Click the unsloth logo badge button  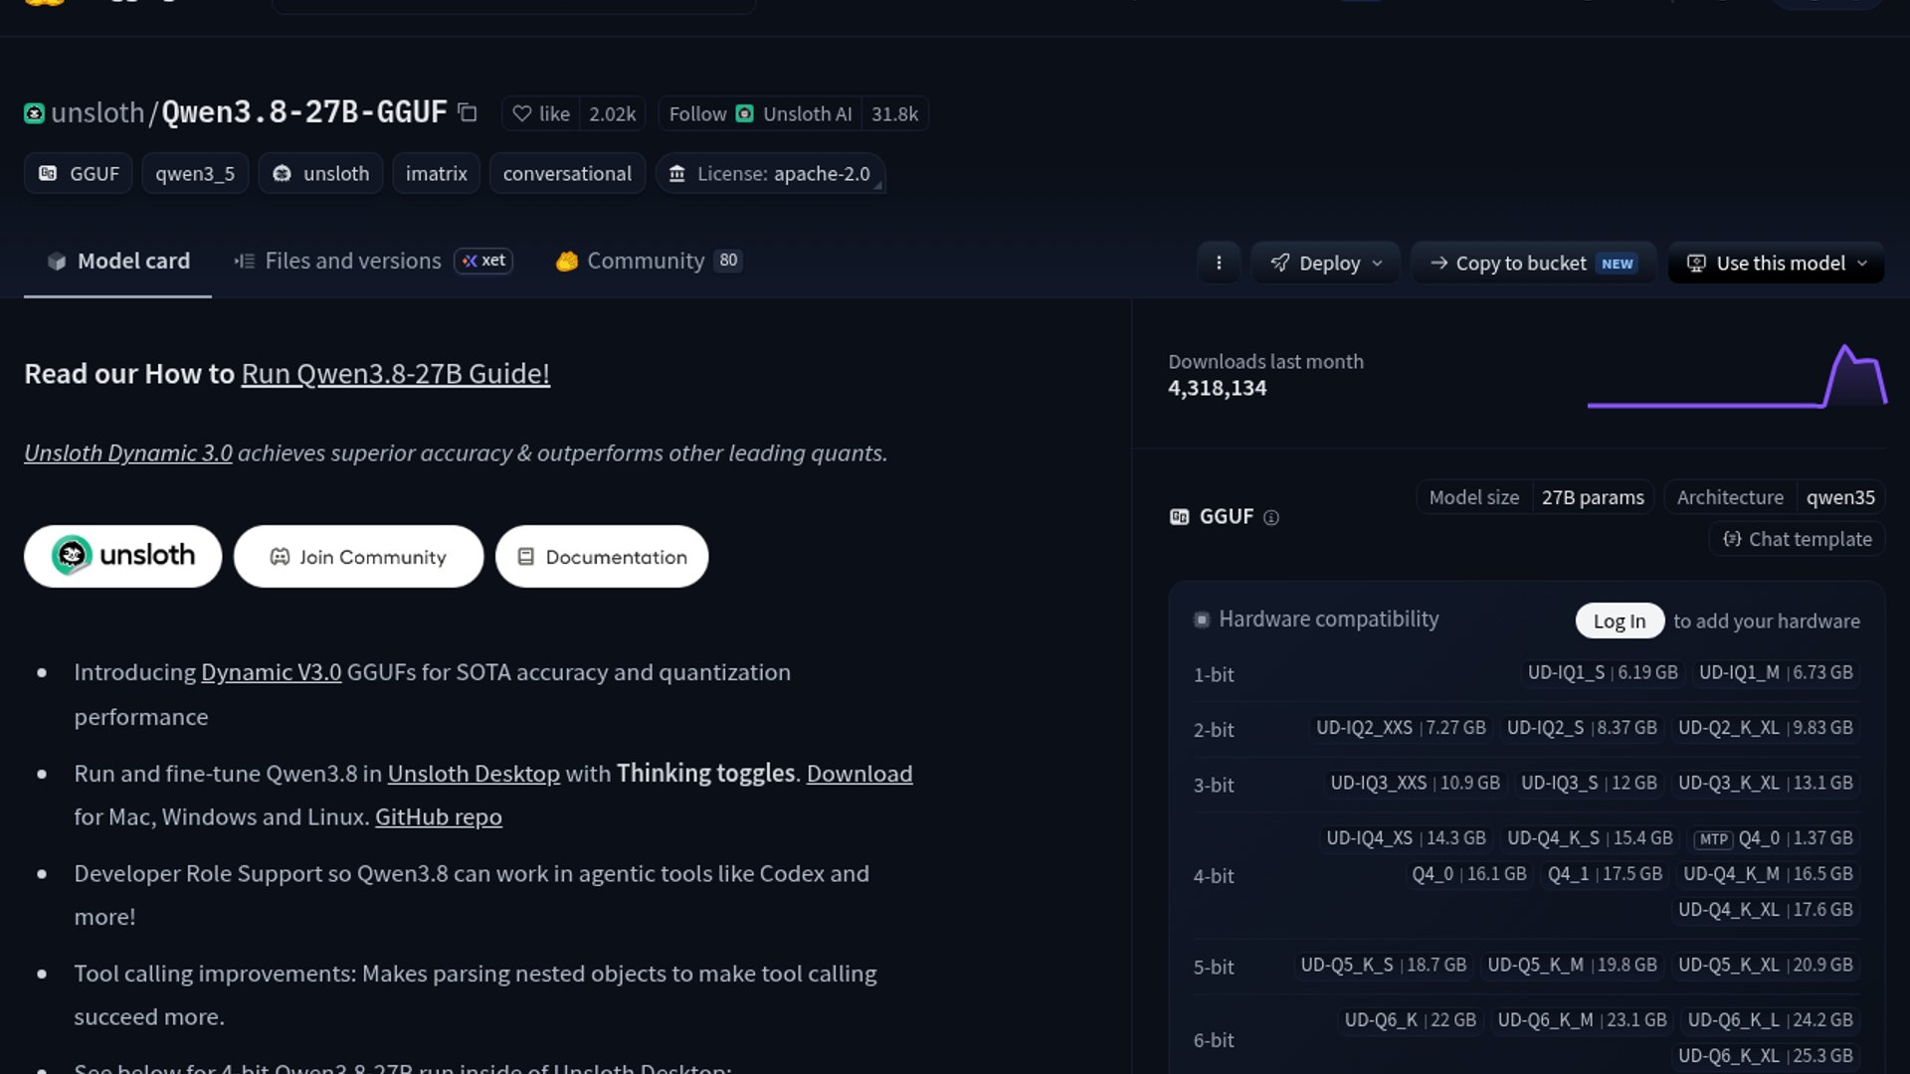click(122, 556)
